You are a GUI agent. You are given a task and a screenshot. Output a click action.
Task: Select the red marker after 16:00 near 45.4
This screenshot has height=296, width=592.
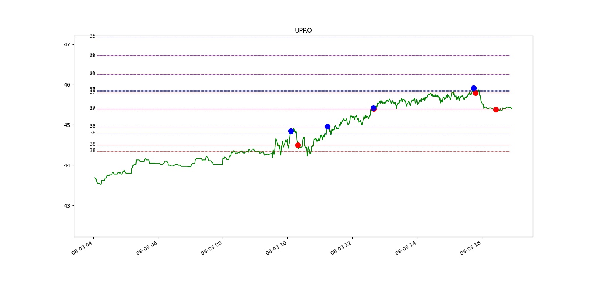click(496, 110)
